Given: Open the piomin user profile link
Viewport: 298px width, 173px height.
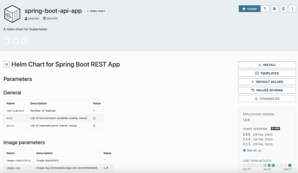Looking at the screenshot, I should (33, 19).
